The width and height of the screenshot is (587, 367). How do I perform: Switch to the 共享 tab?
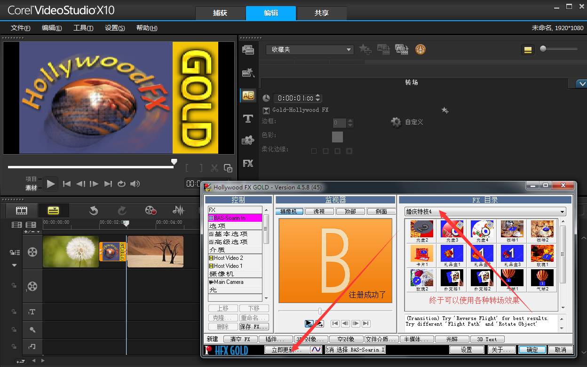click(x=322, y=13)
